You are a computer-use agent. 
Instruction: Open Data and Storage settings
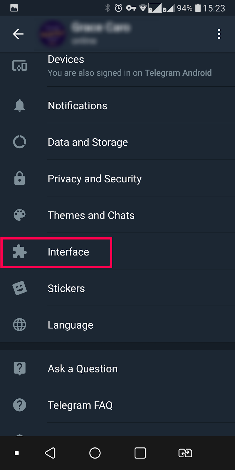pyautogui.click(x=88, y=142)
